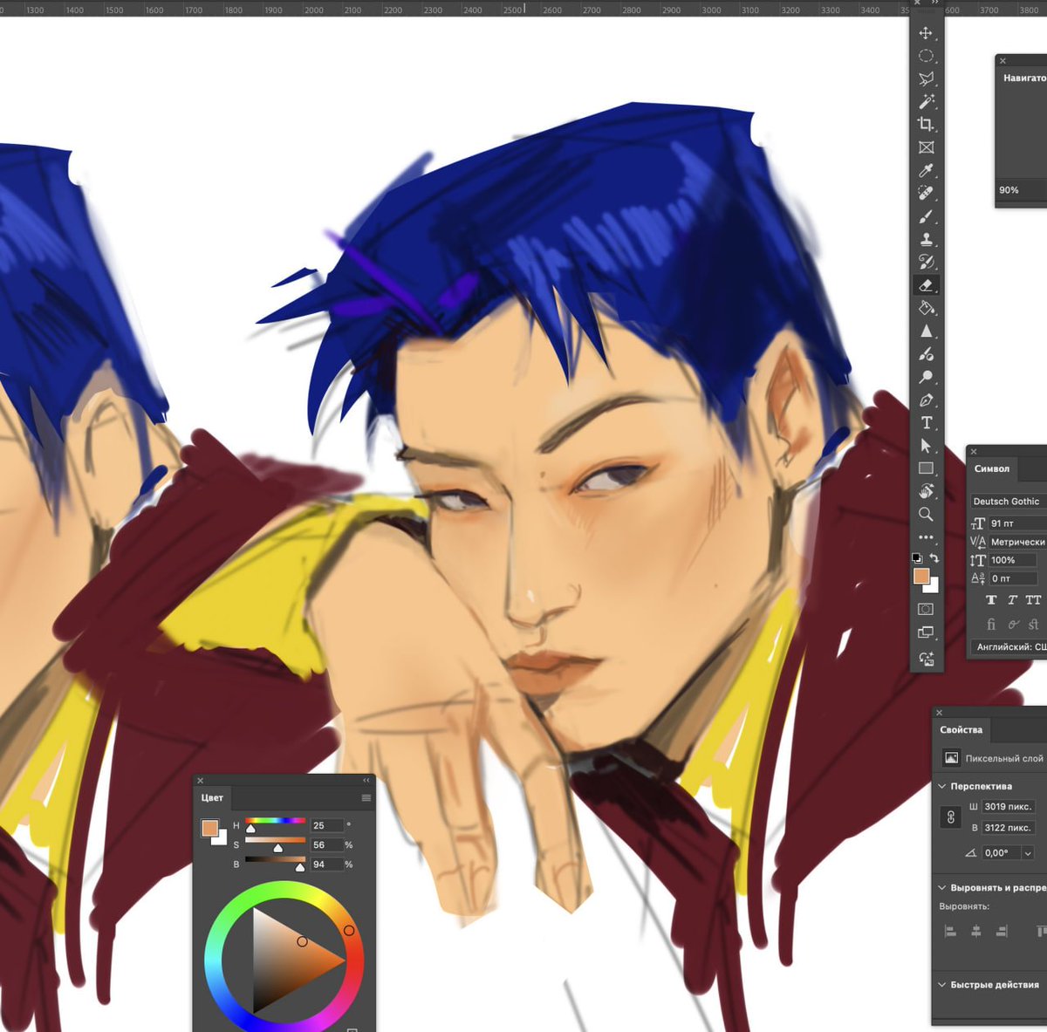1047x1032 pixels.
Task: Collapse the Перспектива section
Action: tap(942, 786)
